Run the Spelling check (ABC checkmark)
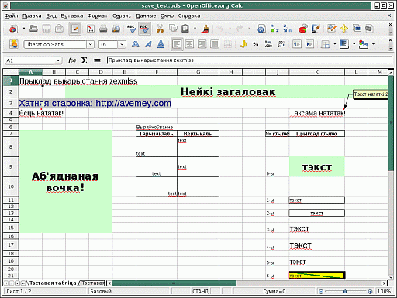Viewport: 397px width, 298px height. [x=132, y=29]
